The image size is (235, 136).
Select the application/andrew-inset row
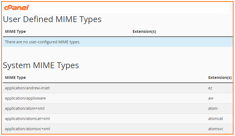[118, 88]
